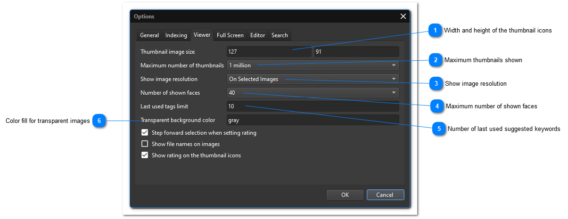
Task: Click numbered callout badge 1
Action: [x=436, y=31]
